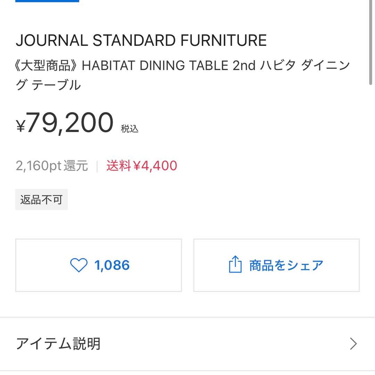Click the 返品不可 no-returns tag

41,199
